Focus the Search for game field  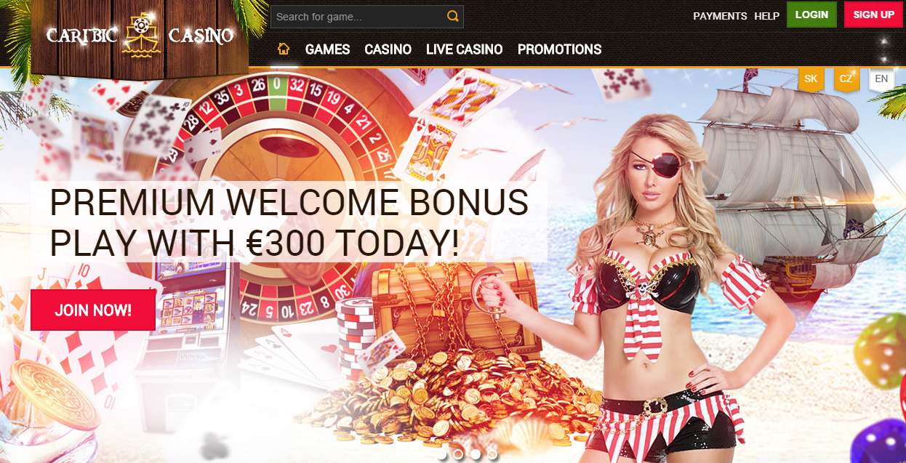[x=357, y=16]
